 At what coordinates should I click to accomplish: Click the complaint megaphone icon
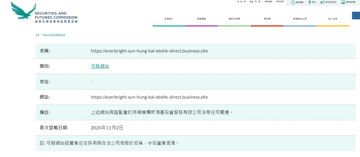pos(322,2)
